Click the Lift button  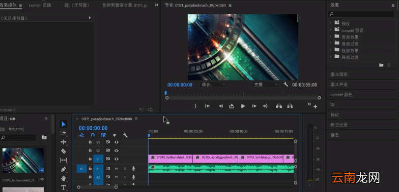point(279,106)
